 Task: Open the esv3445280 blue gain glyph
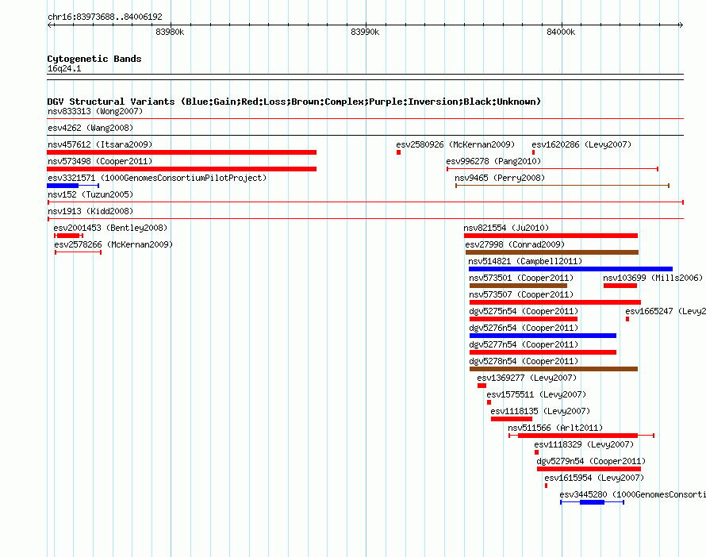pos(592,502)
